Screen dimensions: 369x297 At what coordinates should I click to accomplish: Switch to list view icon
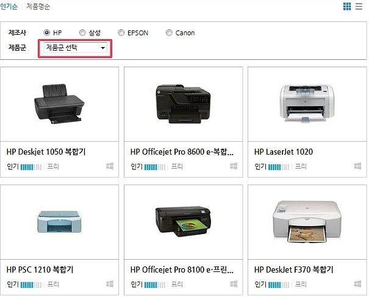pos(359,6)
